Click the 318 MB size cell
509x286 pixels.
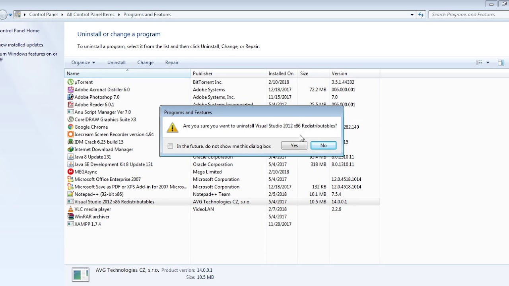[x=318, y=164]
